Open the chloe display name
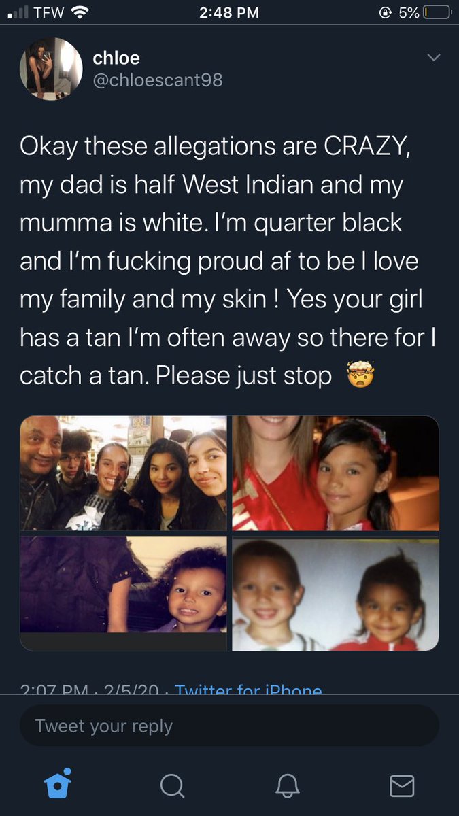 [x=116, y=58]
